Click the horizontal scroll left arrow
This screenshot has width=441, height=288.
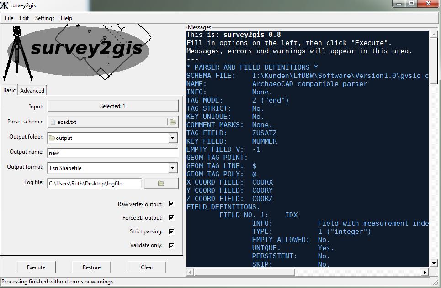point(190,272)
